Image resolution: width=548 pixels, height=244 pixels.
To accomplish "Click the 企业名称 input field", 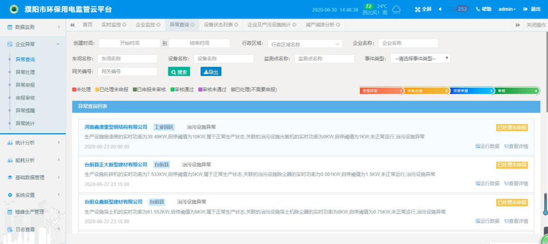I will point(408,43).
